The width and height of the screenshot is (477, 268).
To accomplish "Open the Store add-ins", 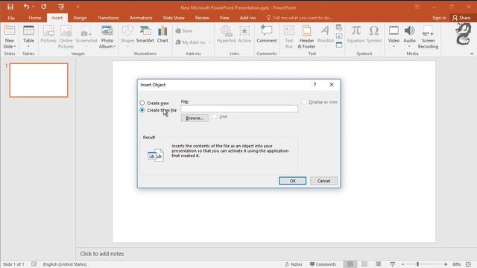I will (x=184, y=31).
